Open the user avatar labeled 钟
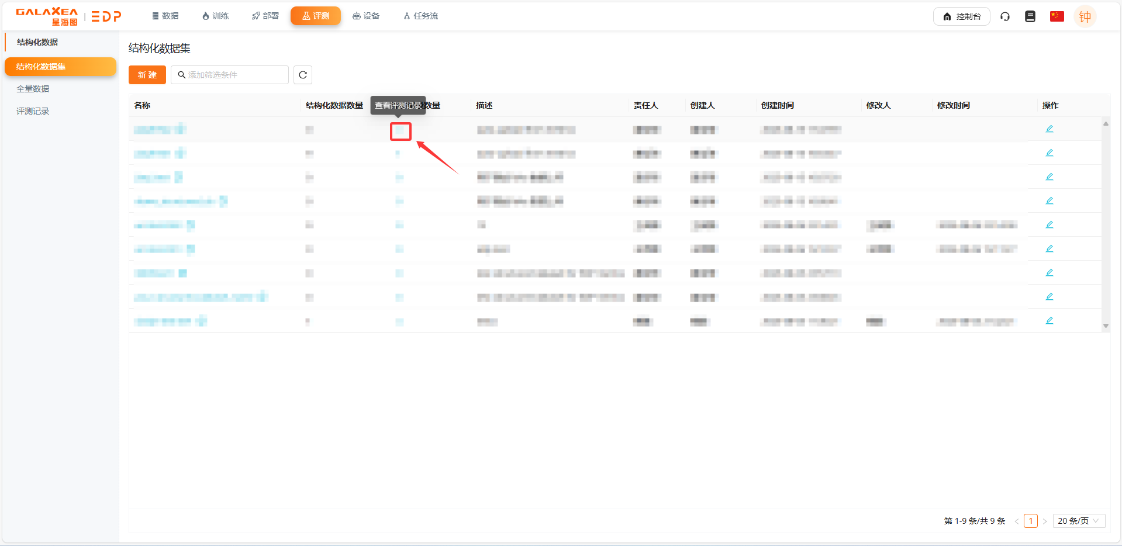Image resolution: width=1122 pixels, height=546 pixels. [1085, 16]
